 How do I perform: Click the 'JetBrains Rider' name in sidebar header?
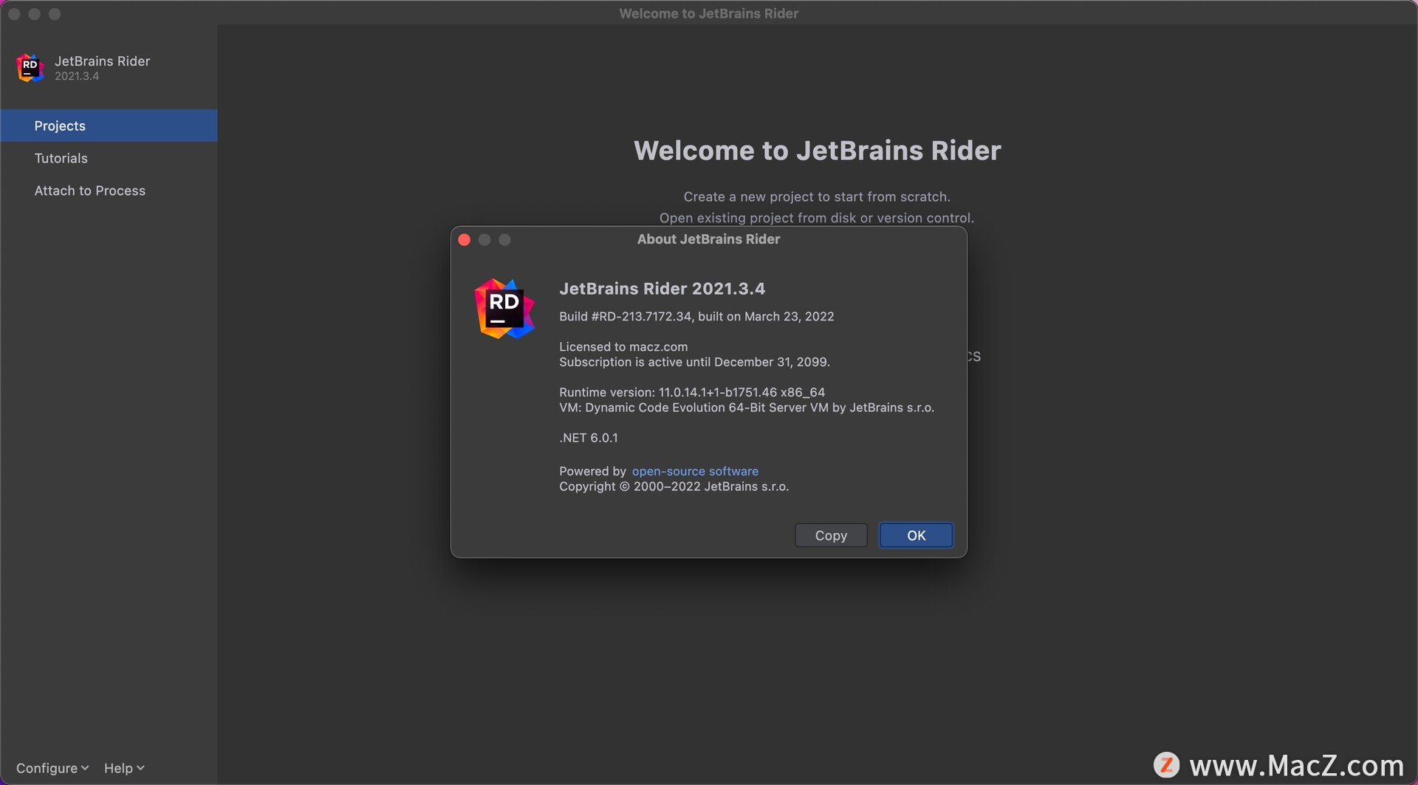pyautogui.click(x=103, y=61)
